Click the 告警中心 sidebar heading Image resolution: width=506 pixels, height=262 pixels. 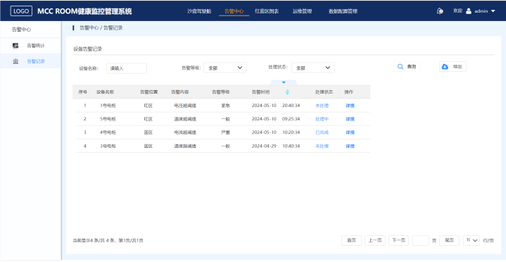click(22, 30)
